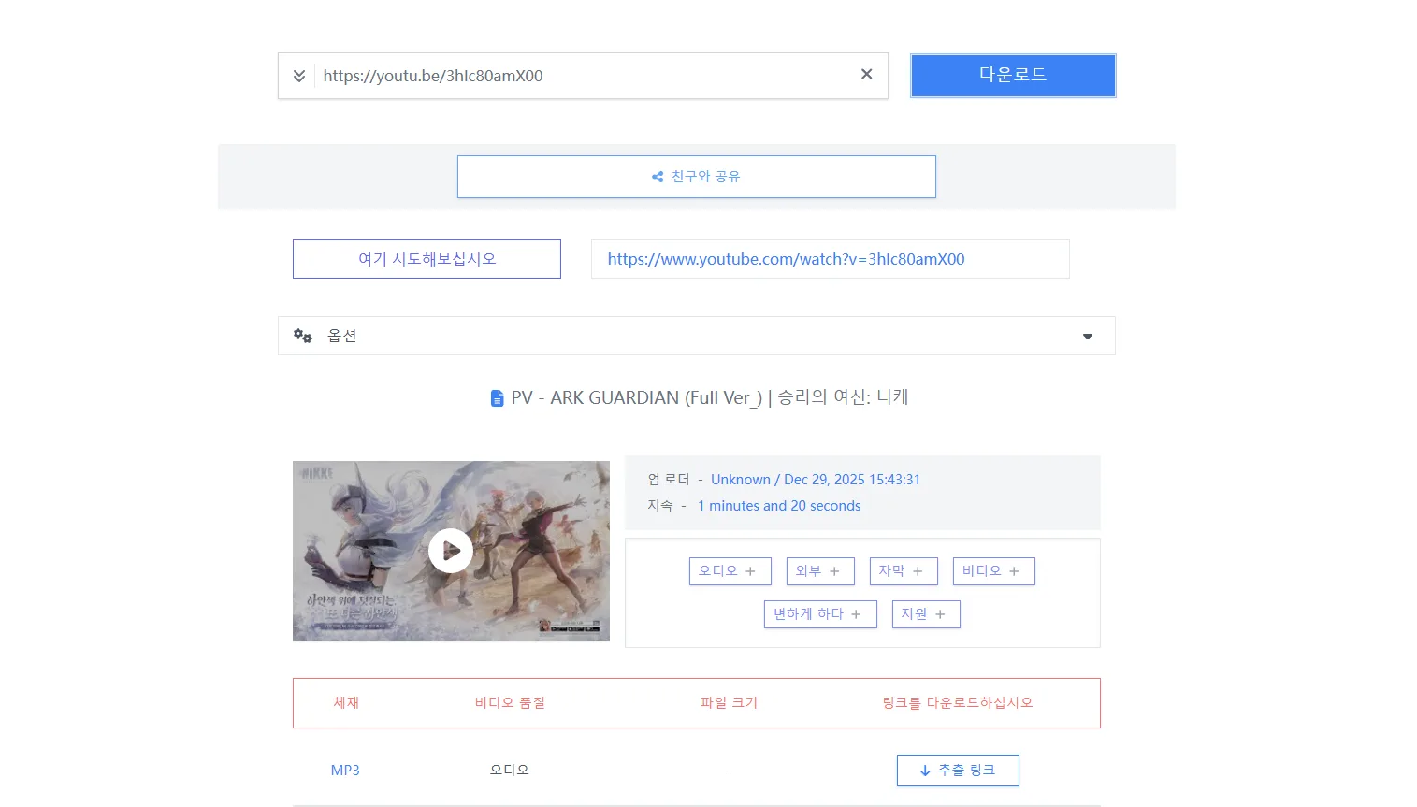Expand the 지원 section
The image size is (1417, 807).
click(x=925, y=613)
